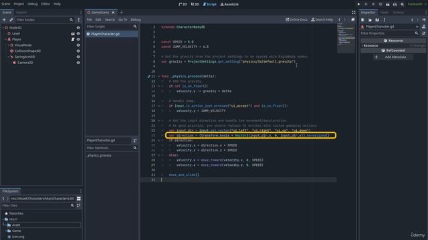Switch to History tab
Screen dimensions: 428x240
pos(399,13)
